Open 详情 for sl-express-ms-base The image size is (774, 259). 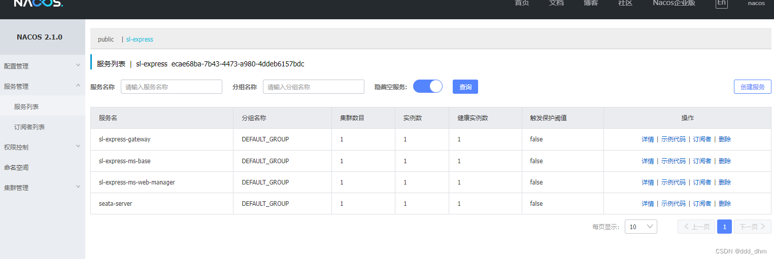click(648, 161)
